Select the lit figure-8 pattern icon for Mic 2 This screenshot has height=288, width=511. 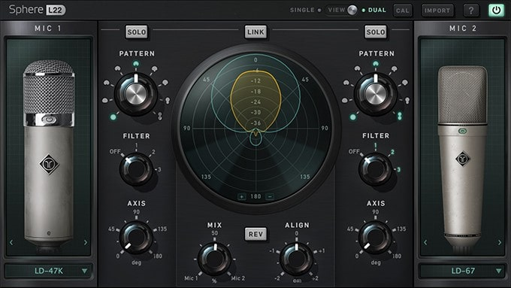point(400,116)
